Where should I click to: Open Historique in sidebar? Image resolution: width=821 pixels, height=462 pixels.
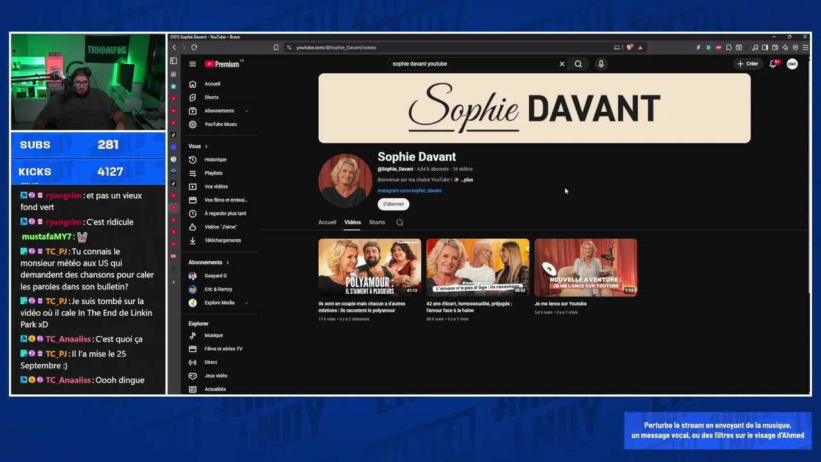220,160
